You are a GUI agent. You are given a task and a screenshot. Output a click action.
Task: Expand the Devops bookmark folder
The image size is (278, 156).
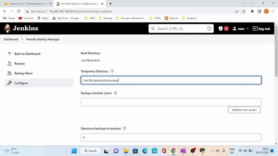[x=106, y=18]
